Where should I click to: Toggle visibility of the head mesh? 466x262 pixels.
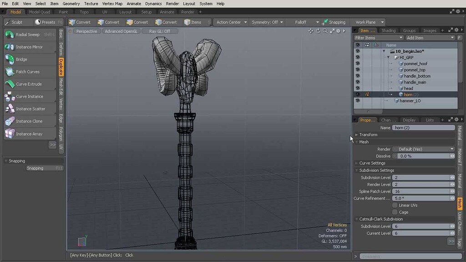click(358, 88)
